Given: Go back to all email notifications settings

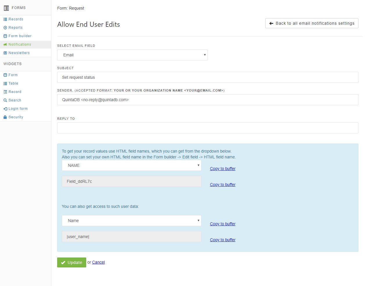Looking at the screenshot, I should coord(312,23).
